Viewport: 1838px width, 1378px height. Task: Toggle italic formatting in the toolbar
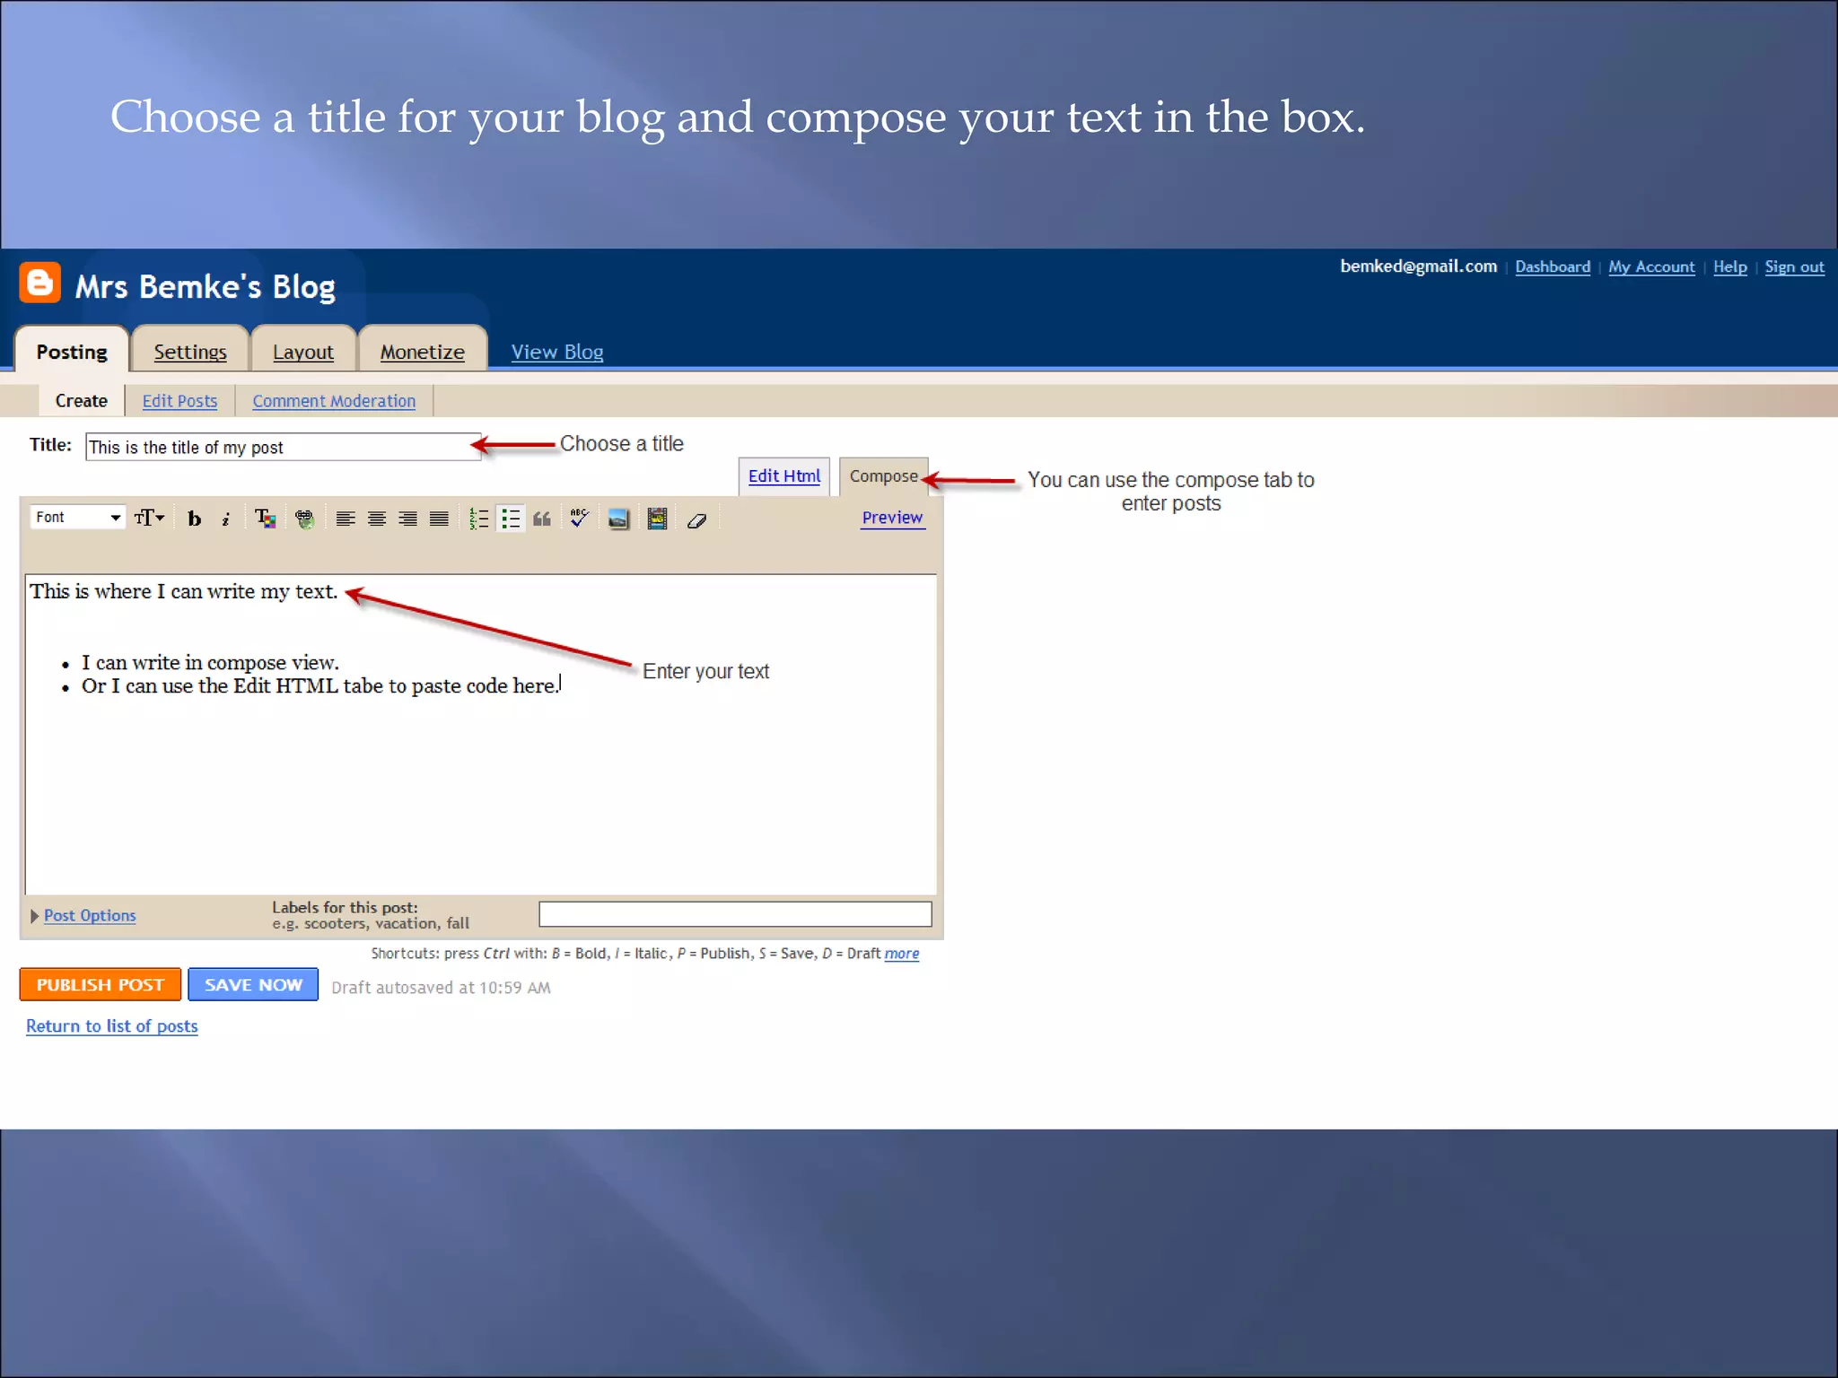click(x=226, y=519)
